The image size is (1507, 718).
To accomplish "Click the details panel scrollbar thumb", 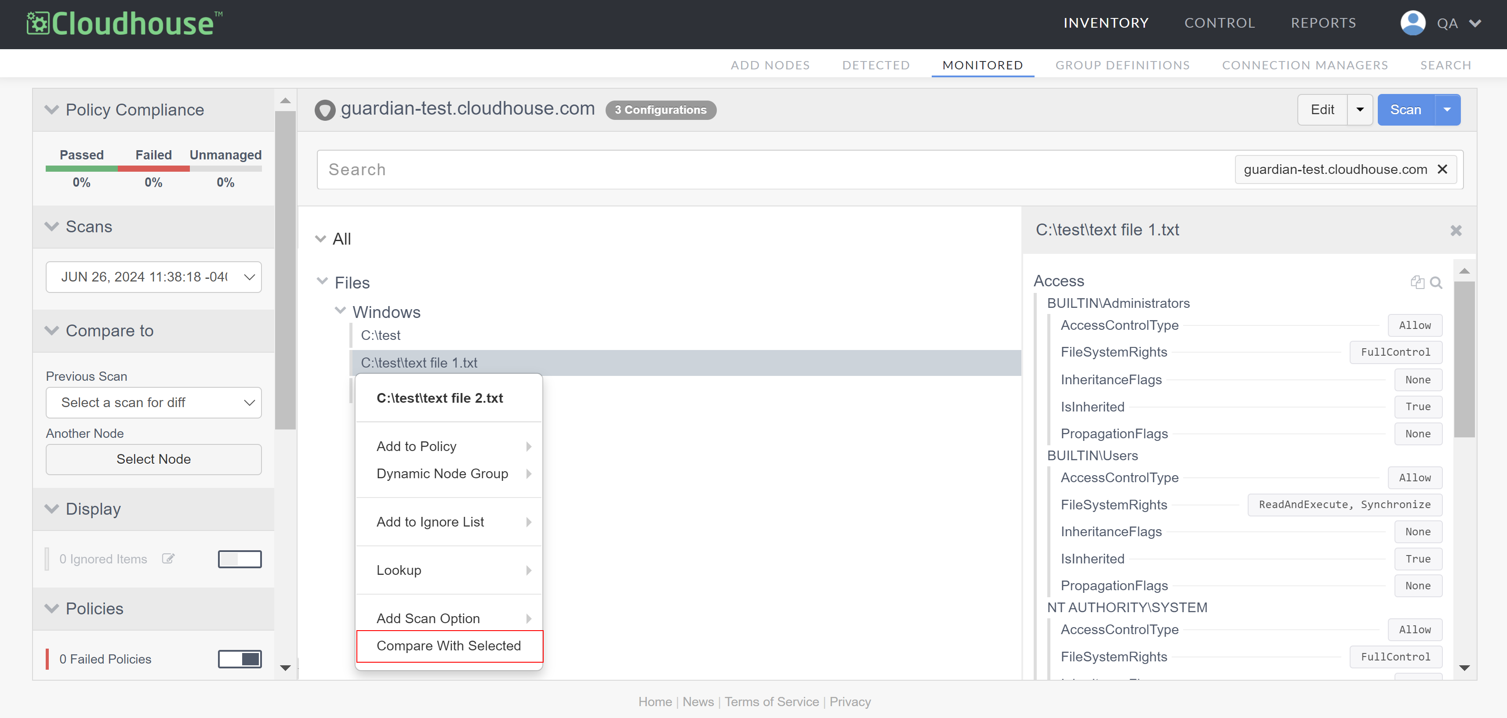I will 1464,359.
